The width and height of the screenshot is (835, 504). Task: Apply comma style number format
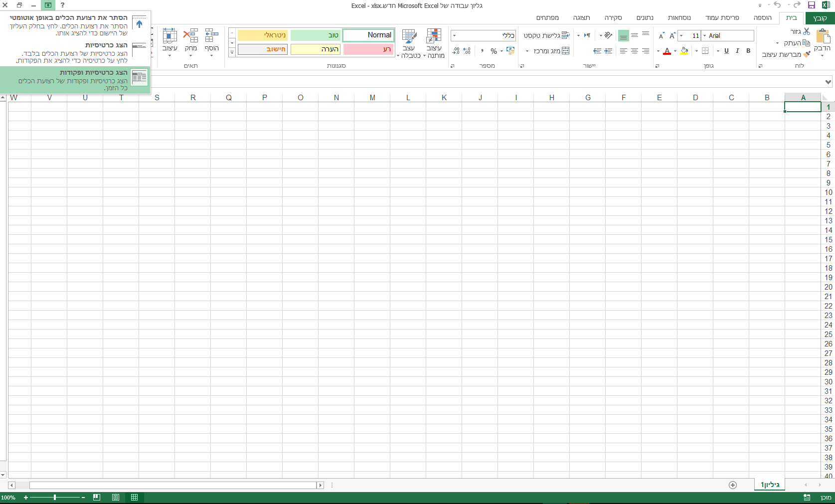[x=482, y=51]
